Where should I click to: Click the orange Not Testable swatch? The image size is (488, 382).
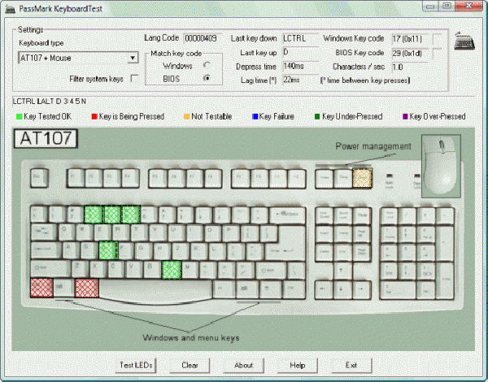(187, 117)
